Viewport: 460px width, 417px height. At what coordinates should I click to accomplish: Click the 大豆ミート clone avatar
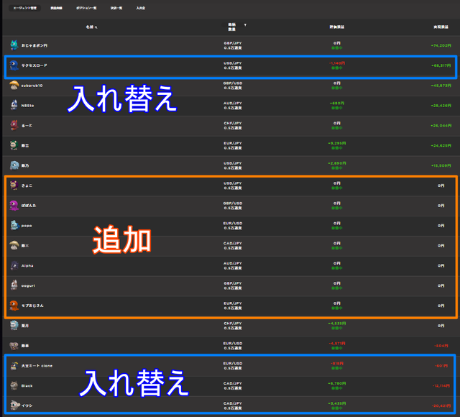[x=14, y=365]
